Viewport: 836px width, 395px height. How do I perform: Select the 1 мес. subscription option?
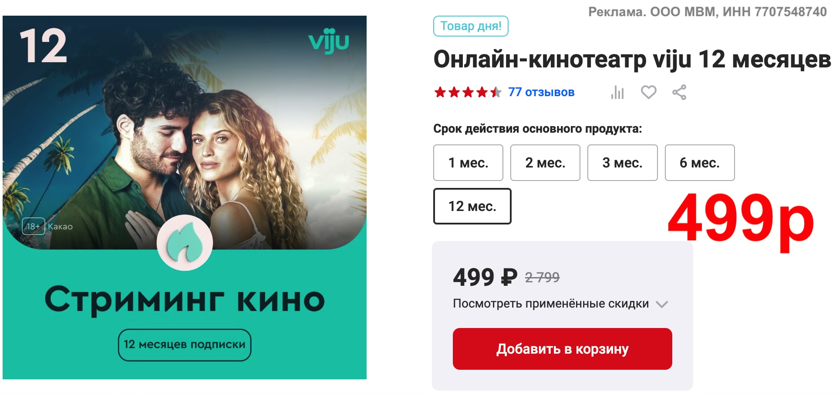pos(468,163)
